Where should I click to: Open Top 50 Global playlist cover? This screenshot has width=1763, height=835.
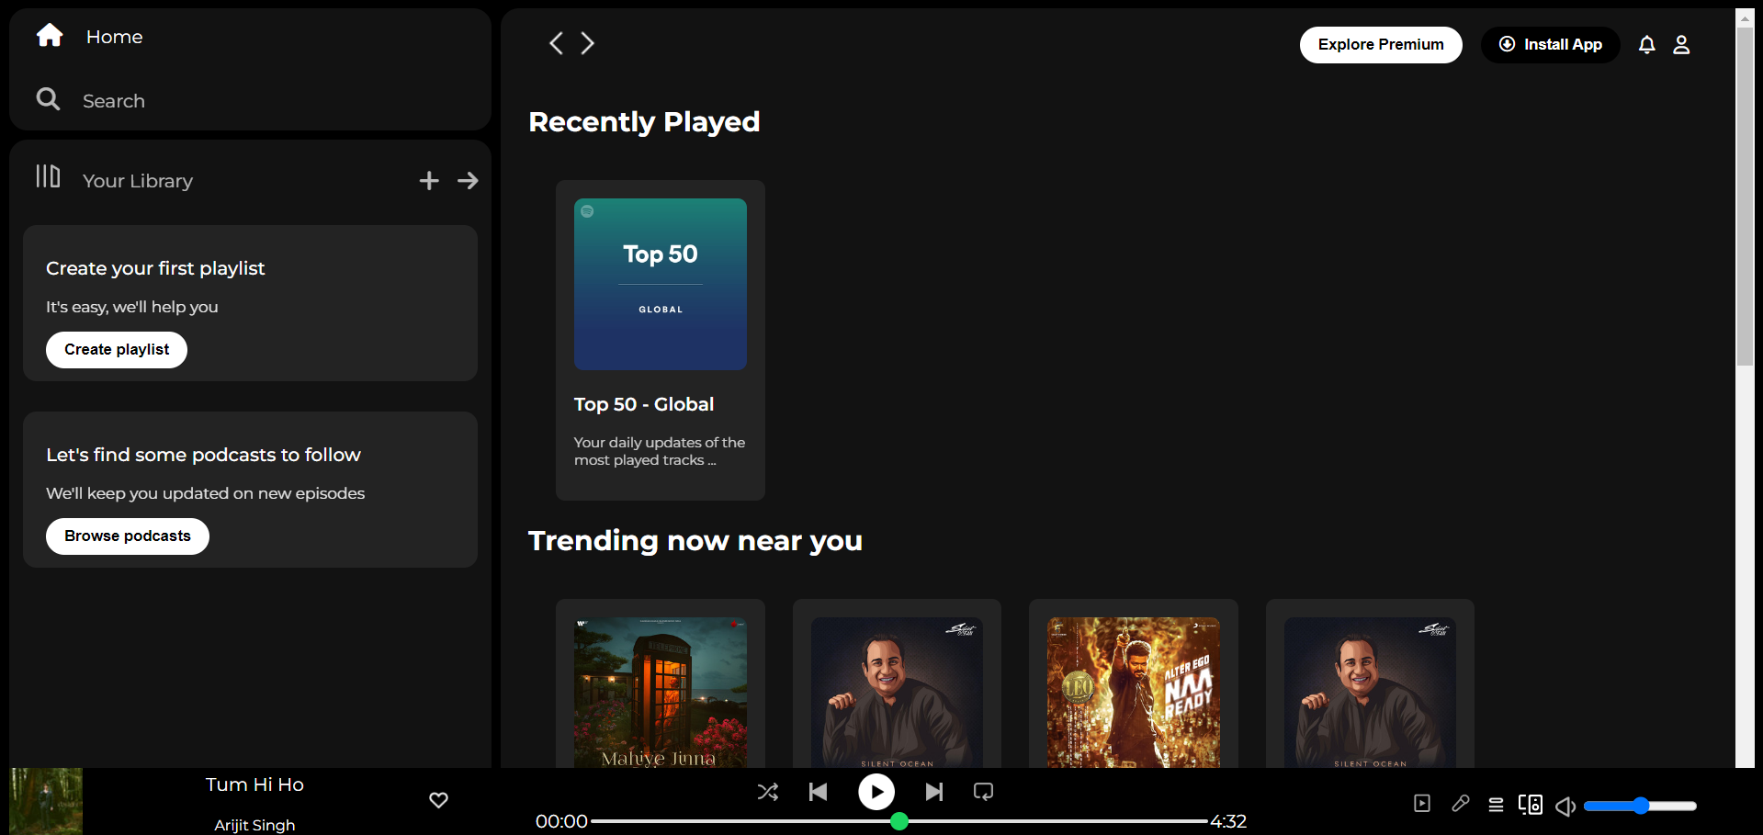coord(661,285)
